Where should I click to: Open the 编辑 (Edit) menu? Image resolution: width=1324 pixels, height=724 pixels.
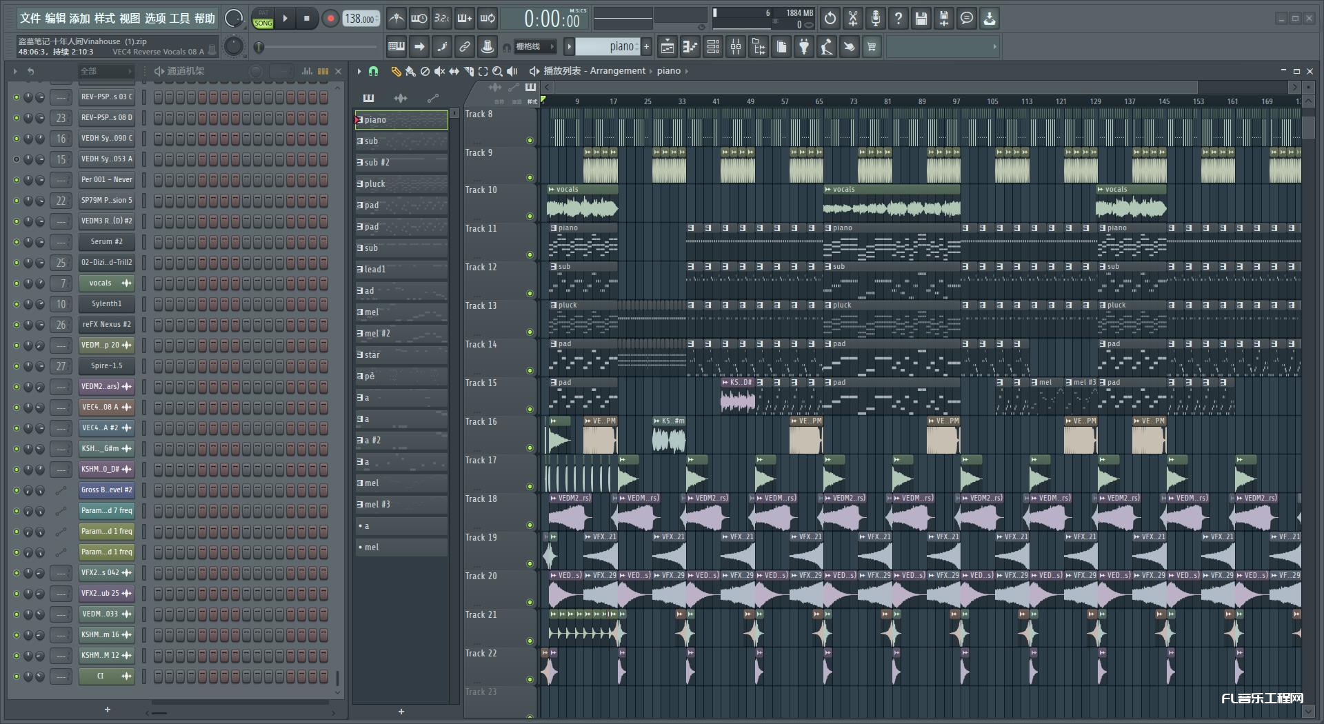[55, 18]
